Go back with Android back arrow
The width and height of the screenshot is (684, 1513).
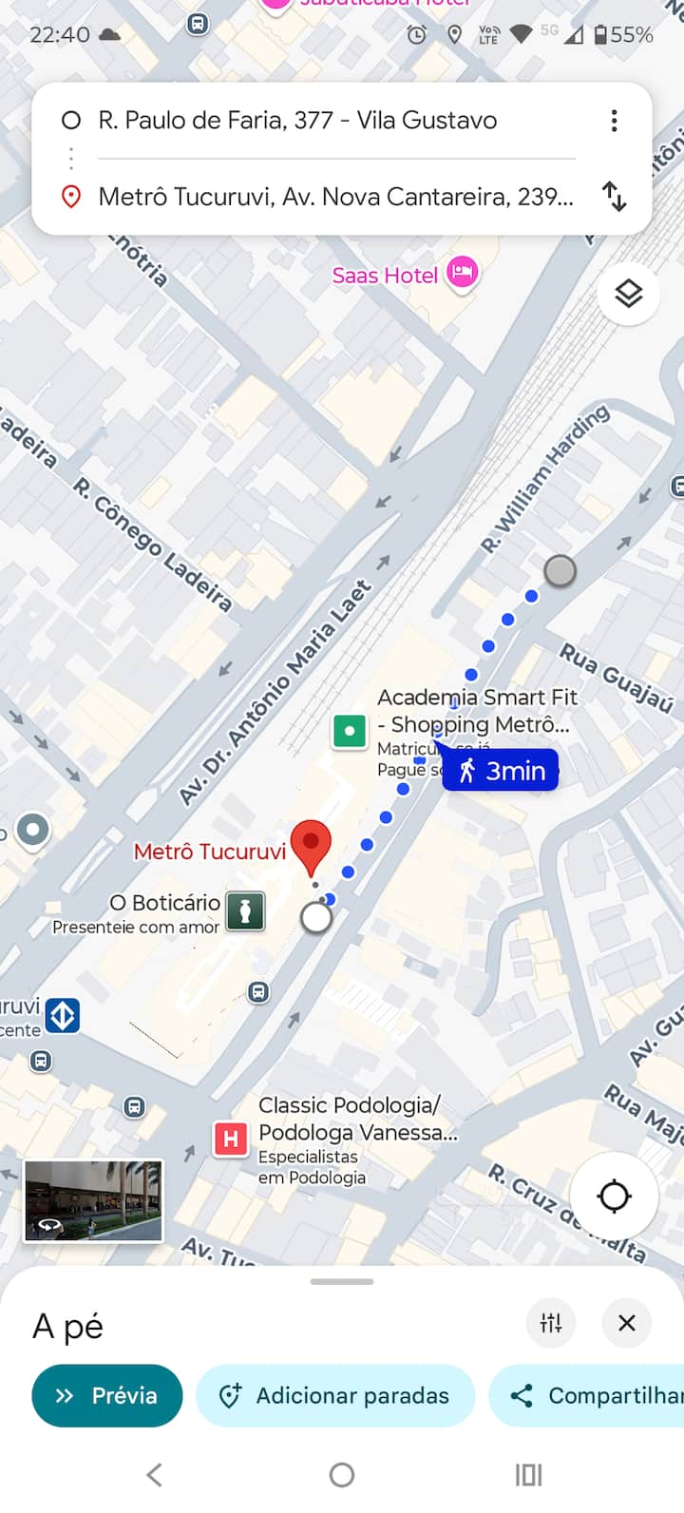pyautogui.click(x=155, y=1475)
